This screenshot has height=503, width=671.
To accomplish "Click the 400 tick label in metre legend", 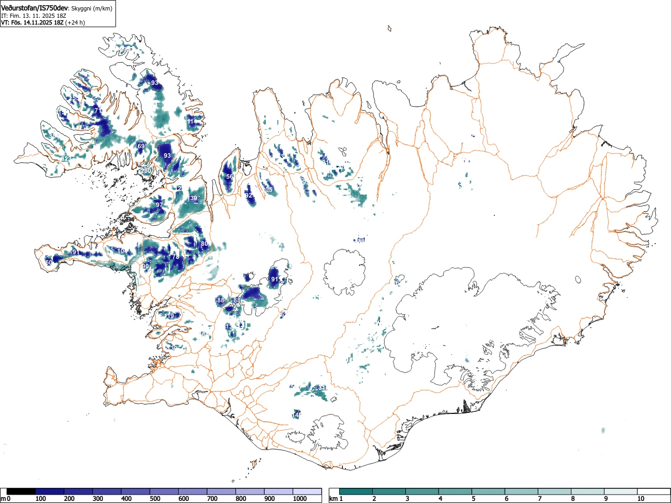I will 126,499.
